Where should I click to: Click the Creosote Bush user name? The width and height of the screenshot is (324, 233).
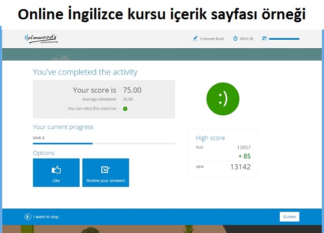point(212,39)
